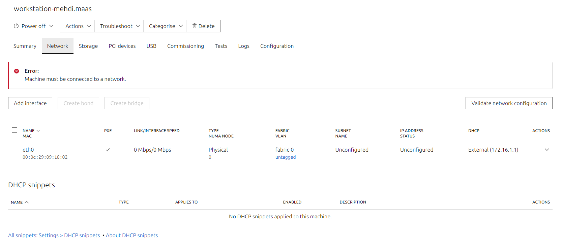Screen dimensions: 561x250
Task: Open the Storage tab
Action: (x=88, y=46)
